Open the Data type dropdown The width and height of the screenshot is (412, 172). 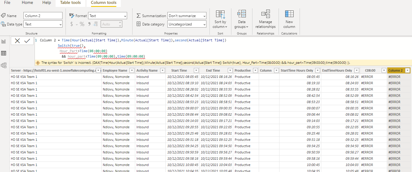click(43, 24)
